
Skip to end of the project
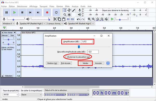point(38,12)
